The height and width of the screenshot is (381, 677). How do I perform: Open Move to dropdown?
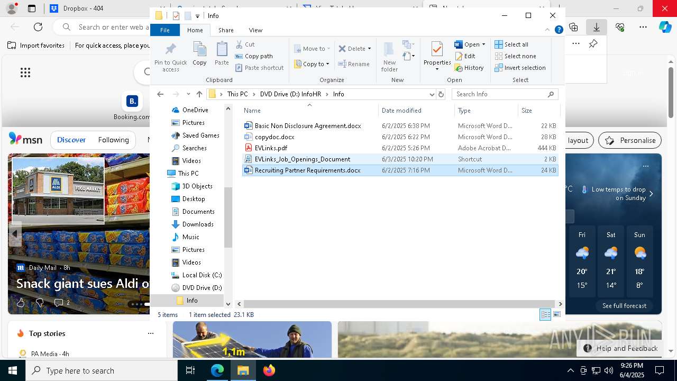[312, 49]
